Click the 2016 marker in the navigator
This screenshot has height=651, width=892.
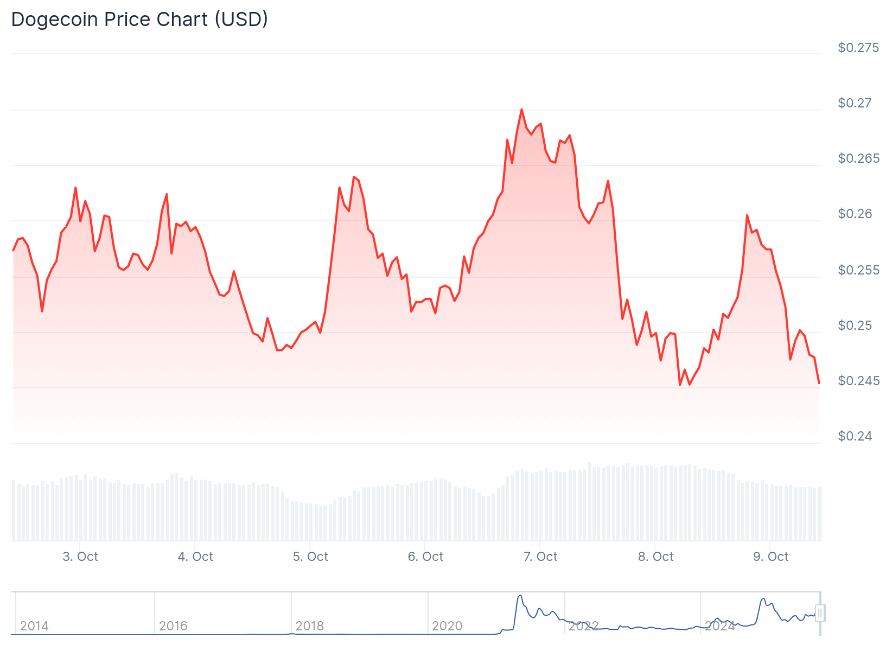(x=173, y=626)
